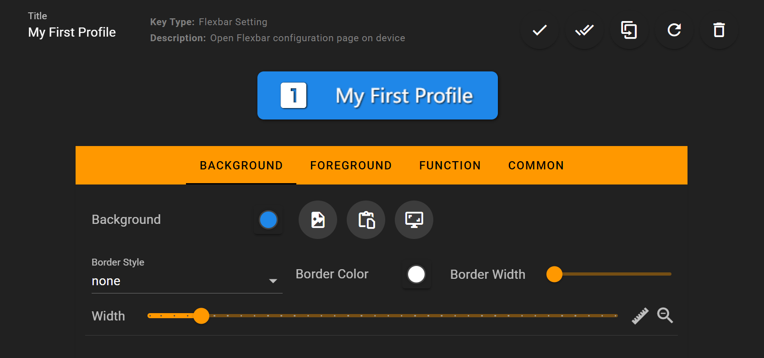Click the paste-from-clipboard background icon
The height and width of the screenshot is (358, 764).
pos(366,220)
